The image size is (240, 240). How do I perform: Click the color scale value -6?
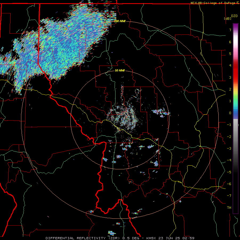point(229,184)
